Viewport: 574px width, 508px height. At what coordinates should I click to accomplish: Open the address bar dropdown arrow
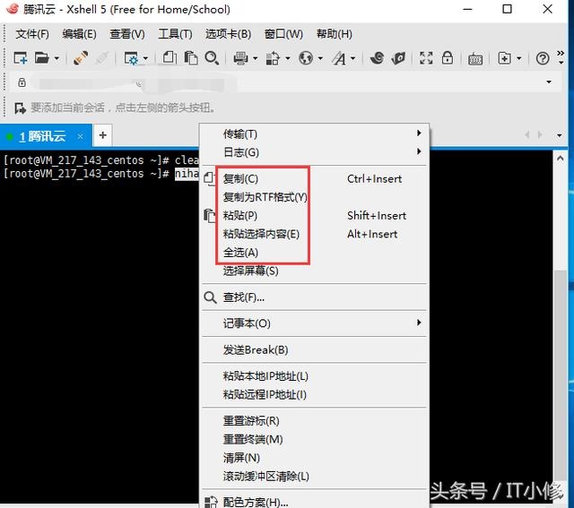(549, 82)
